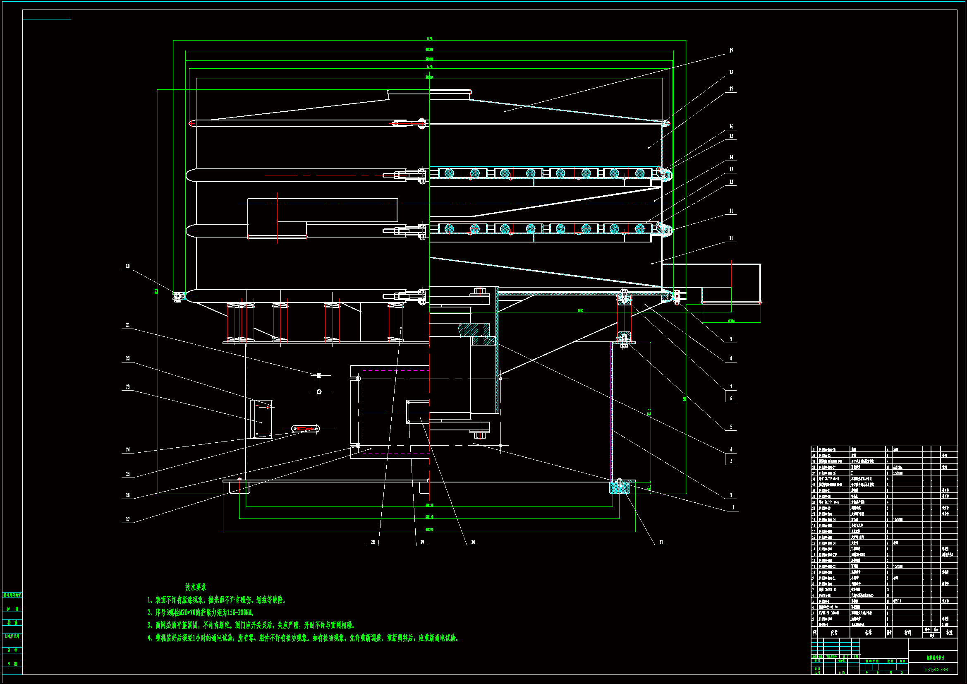Click balloon number 28 below drawing
This screenshot has height=684, width=967.
373,542
